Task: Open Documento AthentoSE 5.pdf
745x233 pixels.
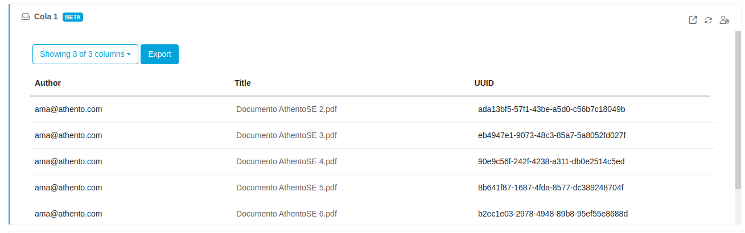Action: coord(286,188)
